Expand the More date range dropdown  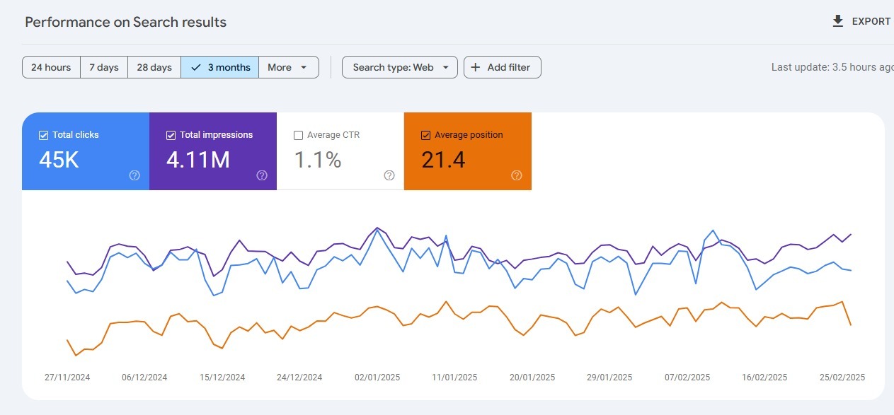pyautogui.click(x=288, y=67)
